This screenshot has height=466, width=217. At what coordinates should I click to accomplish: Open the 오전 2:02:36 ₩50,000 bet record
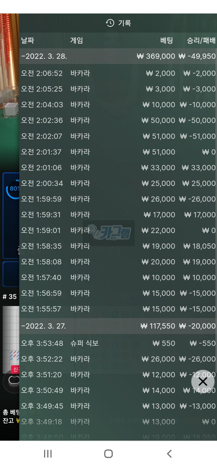click(x=118, y=120)
